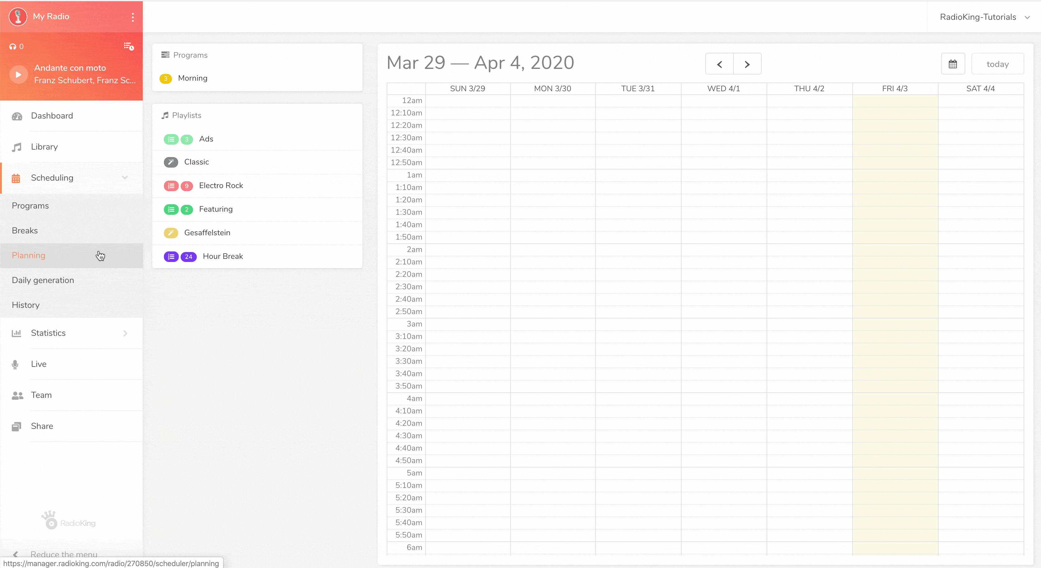
Task: Go to previous week arrow
Action: point(719,64)
